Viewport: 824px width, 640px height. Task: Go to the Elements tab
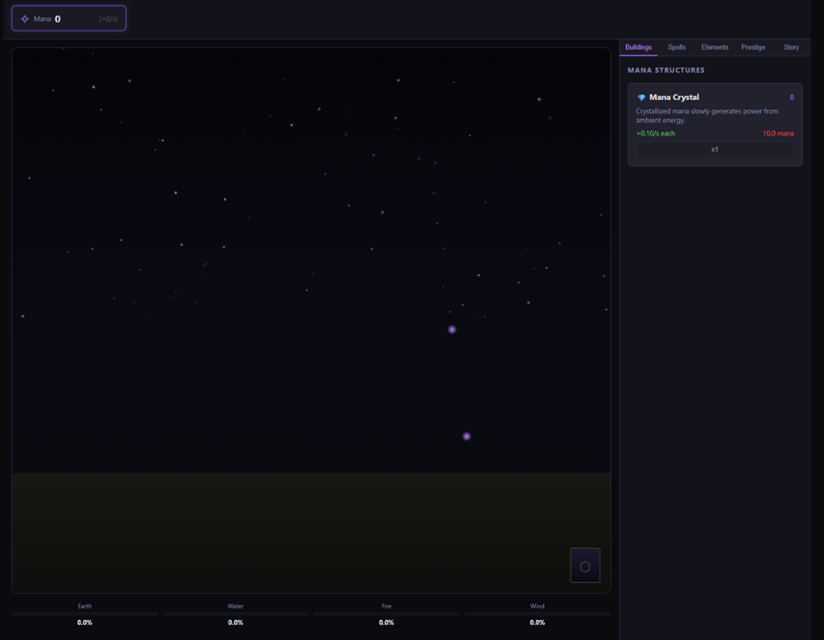coord(715,47)
